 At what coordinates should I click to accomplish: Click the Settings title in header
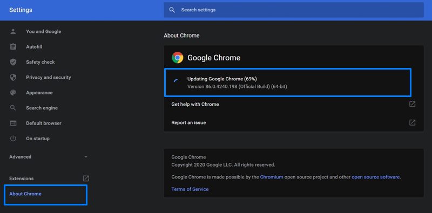[21, 10]
